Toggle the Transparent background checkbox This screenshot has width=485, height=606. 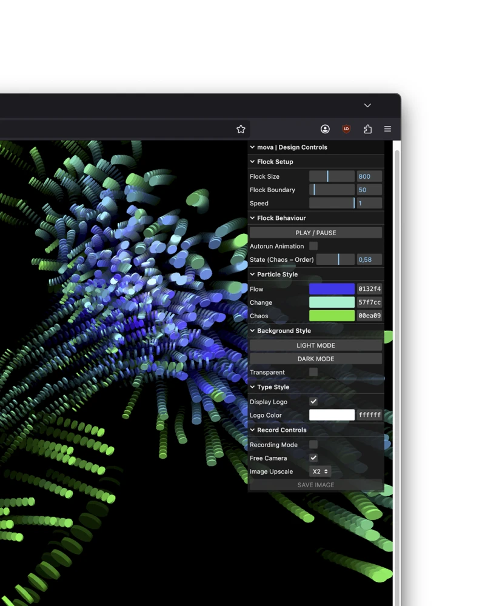pos(313,372)
